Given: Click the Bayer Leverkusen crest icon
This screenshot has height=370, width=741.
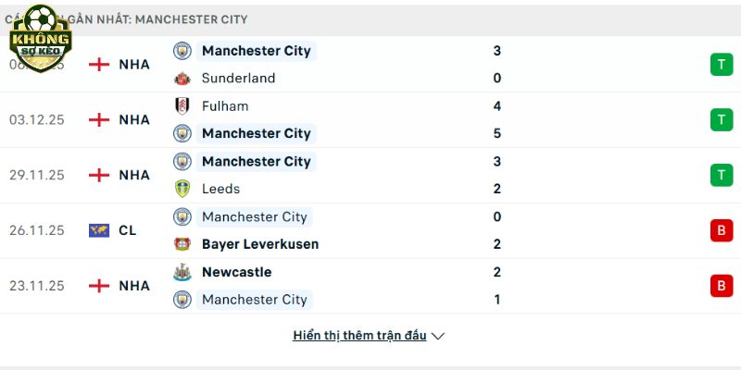Looking at the screenshot, I should [x=182, y=244].
